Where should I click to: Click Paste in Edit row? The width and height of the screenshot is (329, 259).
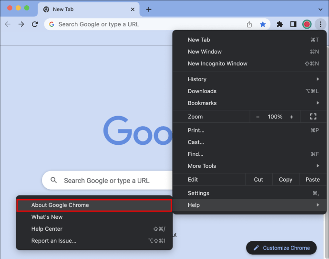click(313, 180)
